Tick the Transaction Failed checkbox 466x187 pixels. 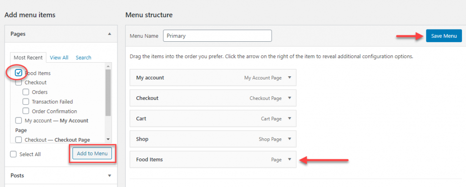tap(26, 102)
